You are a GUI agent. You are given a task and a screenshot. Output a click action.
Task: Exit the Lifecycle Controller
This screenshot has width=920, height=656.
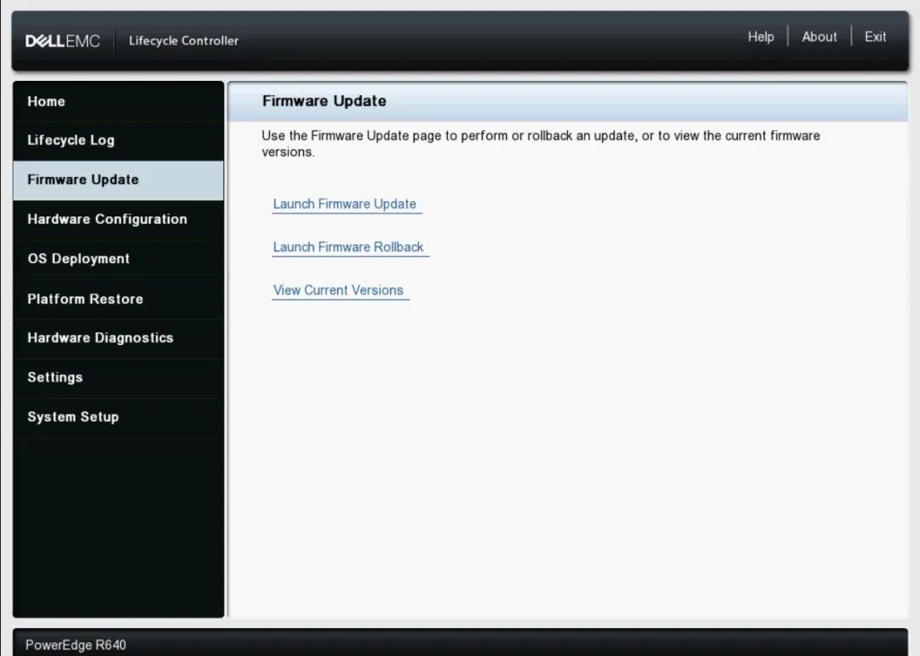click(875, 37)
